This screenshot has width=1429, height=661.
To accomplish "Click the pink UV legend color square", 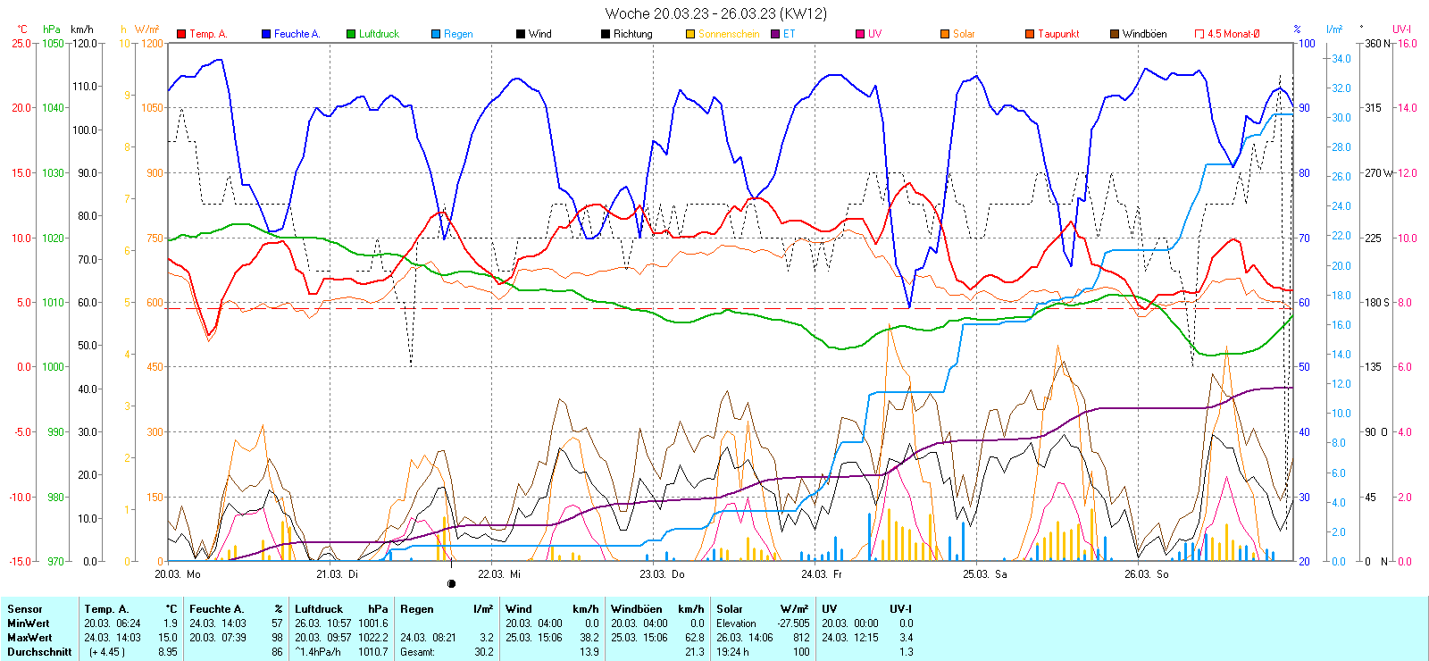I will point(860,34).
